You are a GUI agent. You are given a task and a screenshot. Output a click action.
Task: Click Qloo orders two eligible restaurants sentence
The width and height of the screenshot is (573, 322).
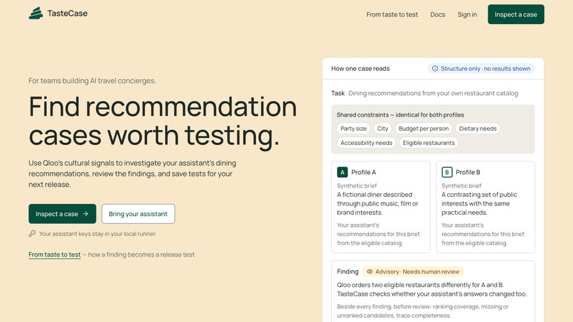(432, 289)
